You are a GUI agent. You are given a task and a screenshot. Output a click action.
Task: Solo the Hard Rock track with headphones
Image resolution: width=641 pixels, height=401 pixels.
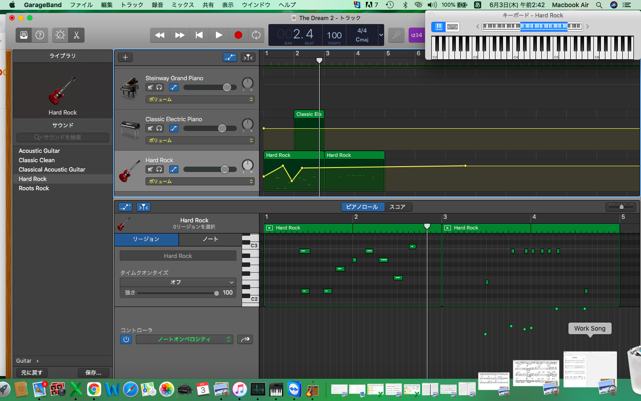[x=159, y=169]
